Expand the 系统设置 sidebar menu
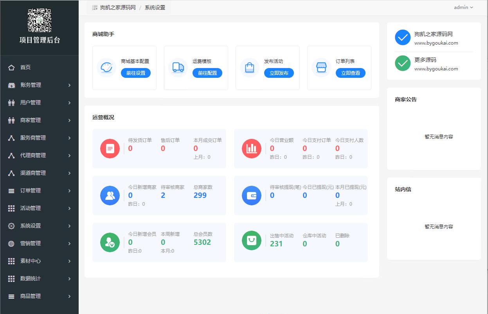Image resolution: width=488 pixels, height=314 pixels. coord(39,226)
